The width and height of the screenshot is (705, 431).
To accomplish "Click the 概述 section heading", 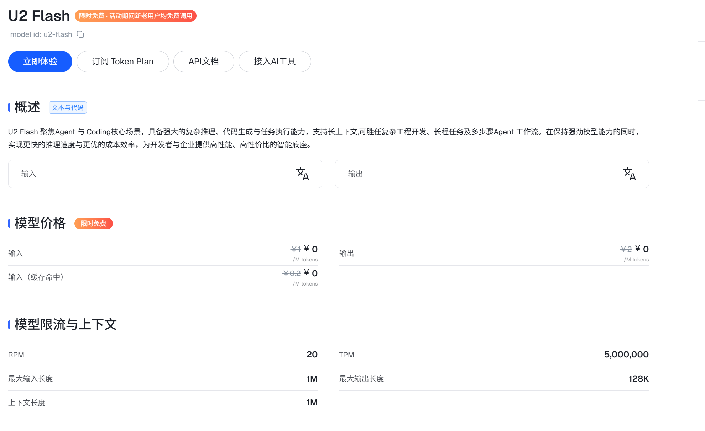I will point(27,107).
